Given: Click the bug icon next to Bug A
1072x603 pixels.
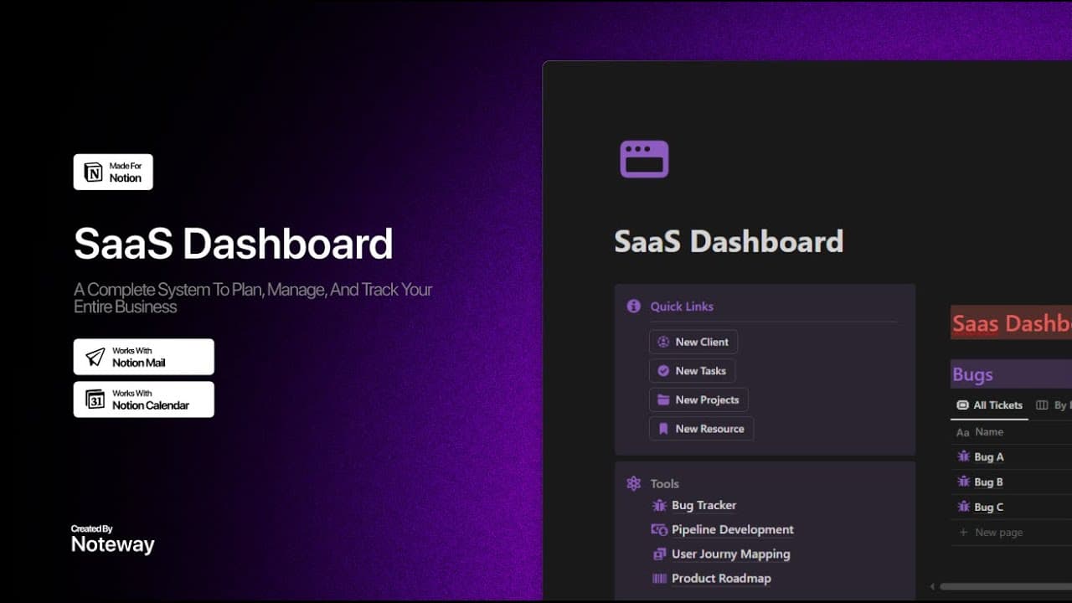Looking at the screenshot, I should 963,456.
